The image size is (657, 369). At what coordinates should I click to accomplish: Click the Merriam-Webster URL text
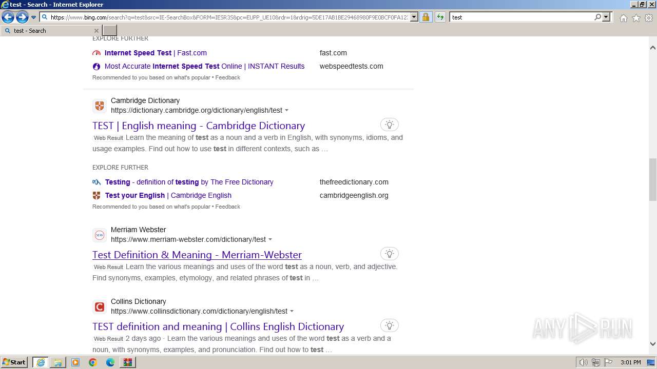click(x=188, y=239)
